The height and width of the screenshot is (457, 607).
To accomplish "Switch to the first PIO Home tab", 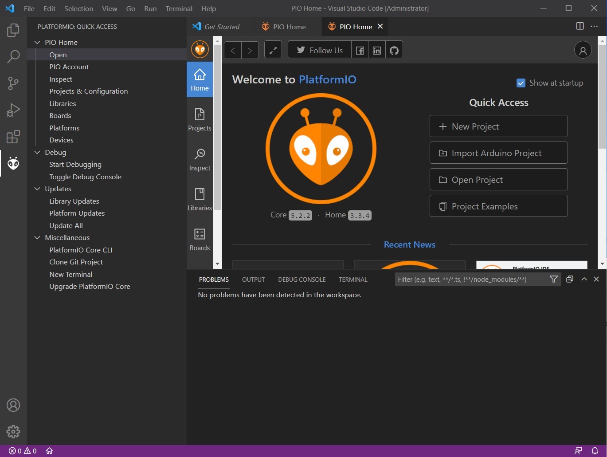I will pyautogui.click(x=288, y=27).
